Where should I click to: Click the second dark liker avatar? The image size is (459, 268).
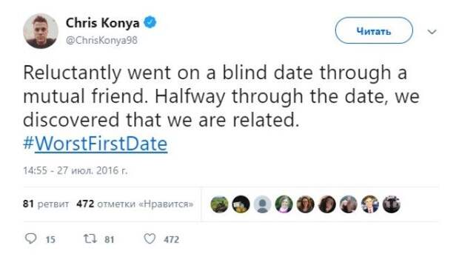coord(241,204)
